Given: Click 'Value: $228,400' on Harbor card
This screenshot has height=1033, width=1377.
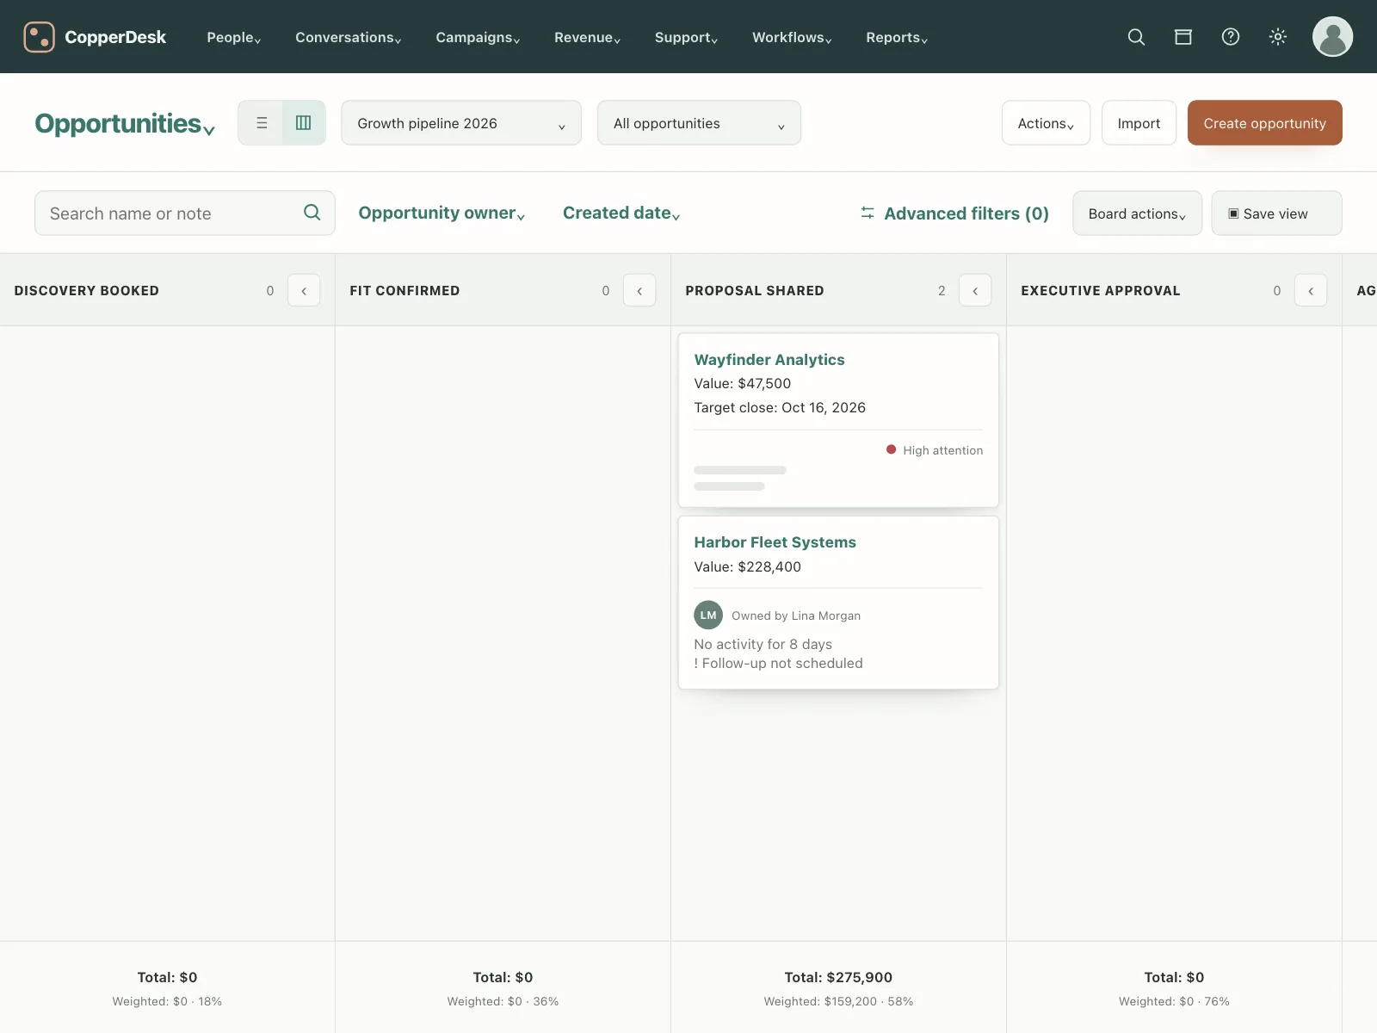Looking at the screenshot, I should (748, 566).
